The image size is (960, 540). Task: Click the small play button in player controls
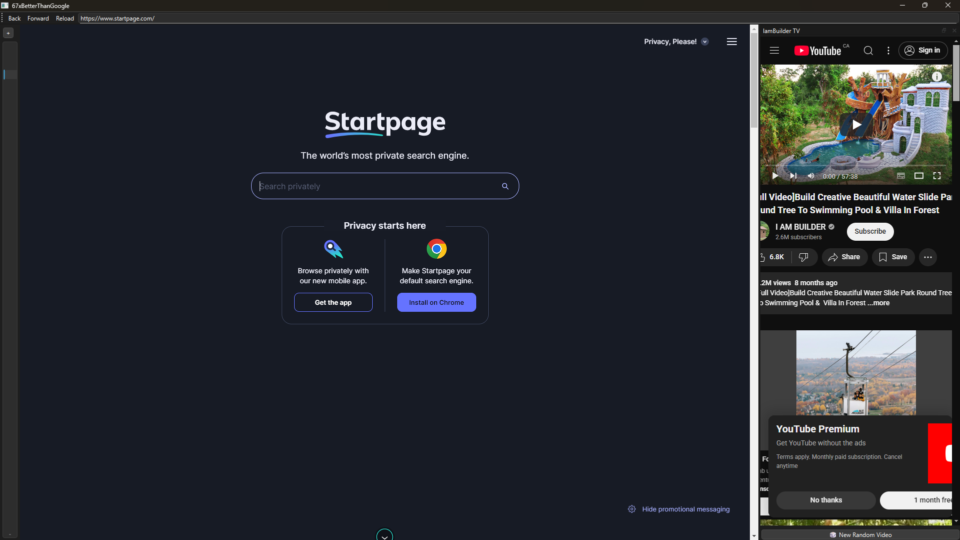[775, 176]
